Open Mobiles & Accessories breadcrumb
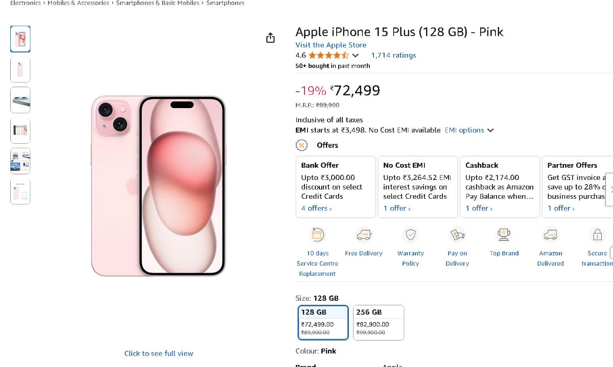The image size is (613, 367). (78, 3)
